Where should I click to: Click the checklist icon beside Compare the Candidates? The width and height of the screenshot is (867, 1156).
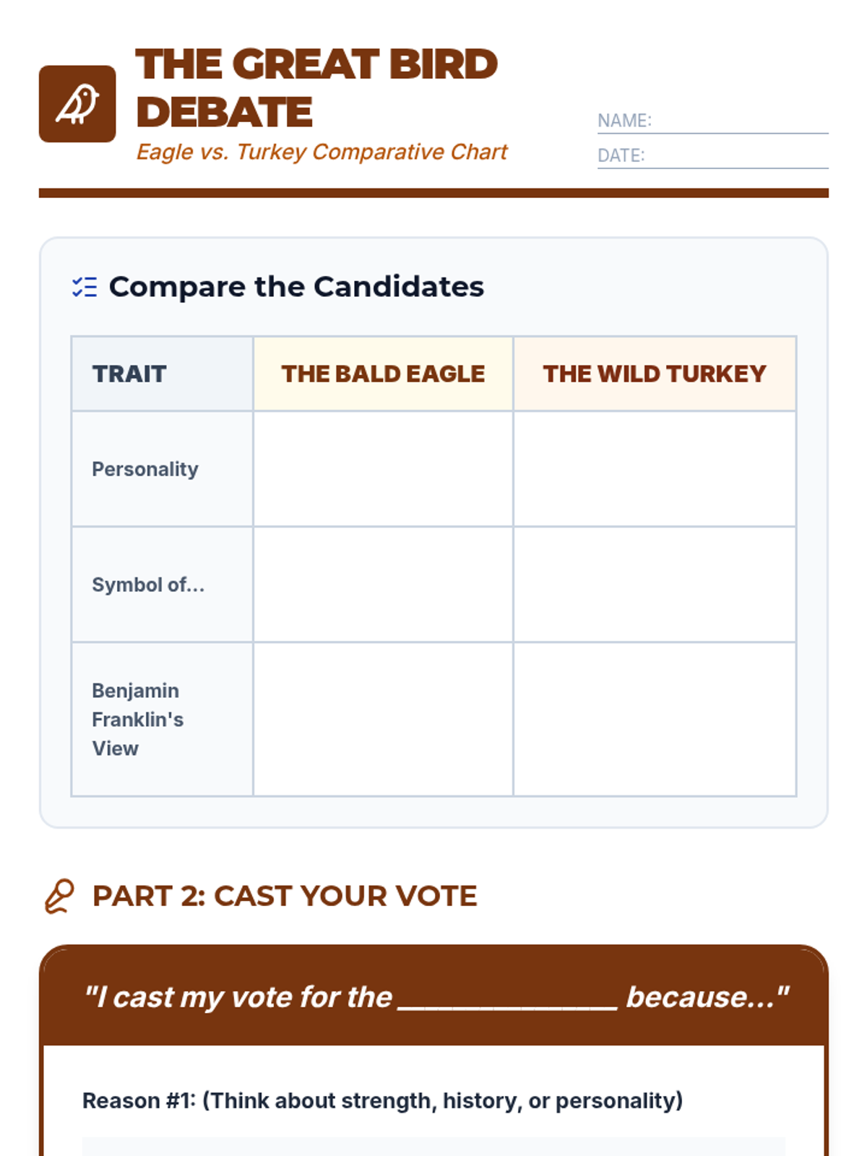(x=85, y=287)
